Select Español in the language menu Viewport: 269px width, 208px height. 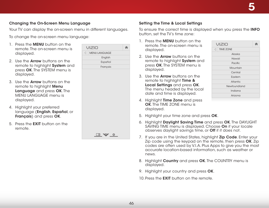click(x=106, y=62)
